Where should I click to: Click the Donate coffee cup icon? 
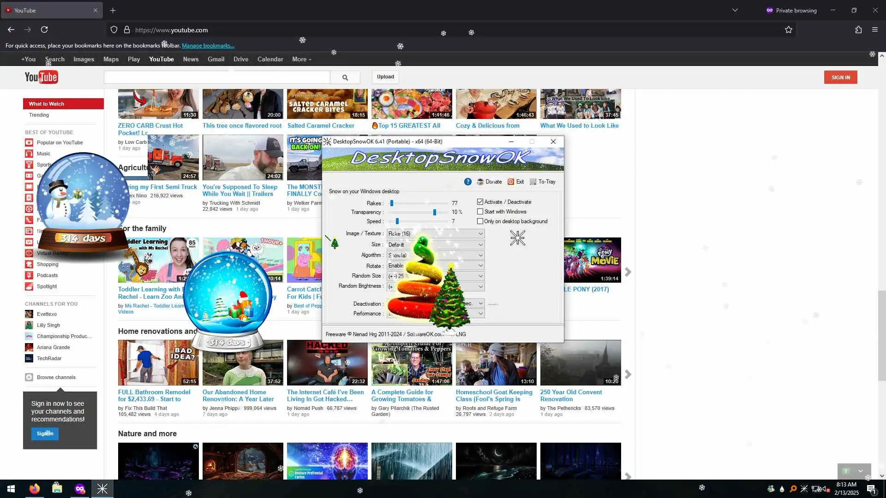tap(480, 182)
